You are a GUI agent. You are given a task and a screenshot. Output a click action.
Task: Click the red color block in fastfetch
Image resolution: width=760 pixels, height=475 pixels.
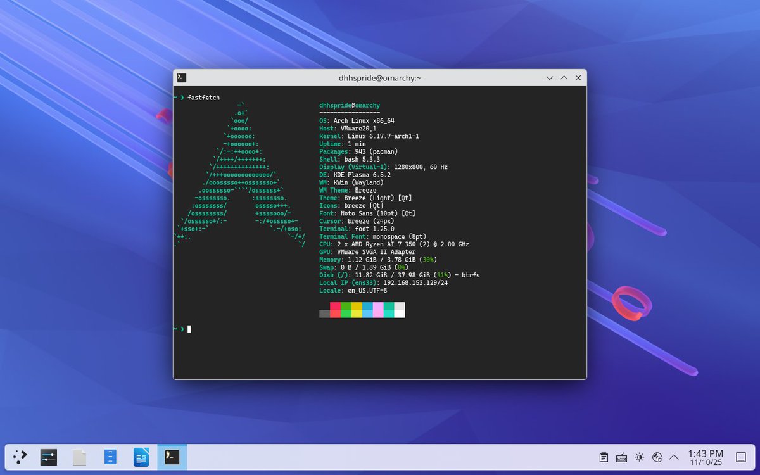coord(336,310)
